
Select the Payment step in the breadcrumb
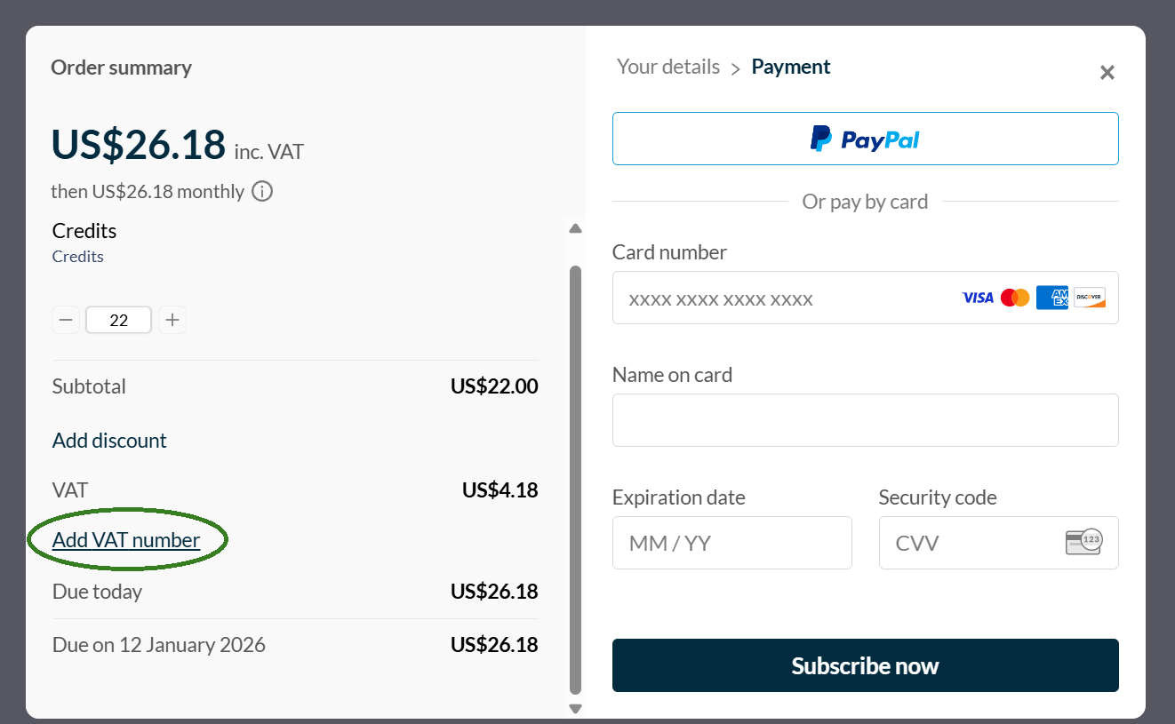click(790, 67)
